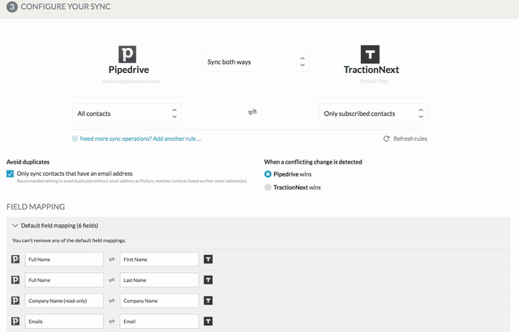The image size is (519, 332).
Task: Click the PieSync-Test account label
Action: (373, 81)
